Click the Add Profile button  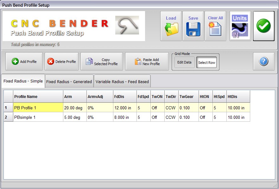pos(24,62)
